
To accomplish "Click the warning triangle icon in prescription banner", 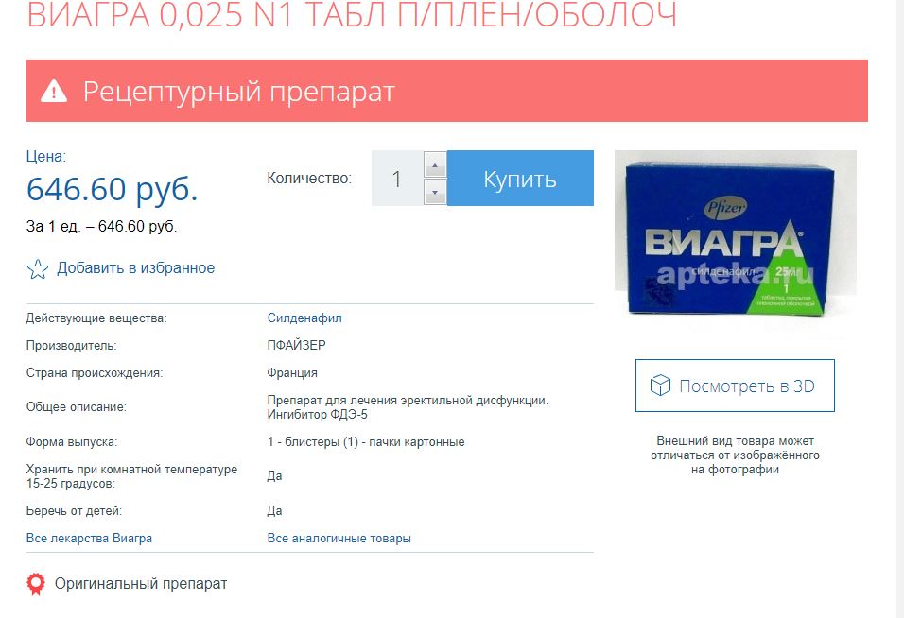I will click(x=54, y=91).
